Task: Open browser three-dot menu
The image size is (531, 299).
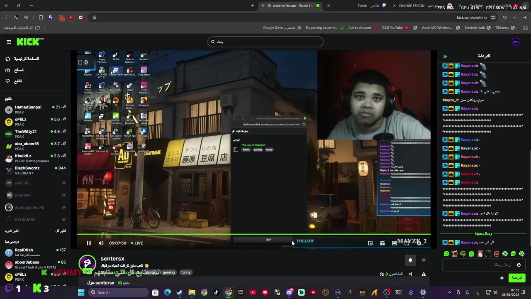Action: click(x=6, y=17)
